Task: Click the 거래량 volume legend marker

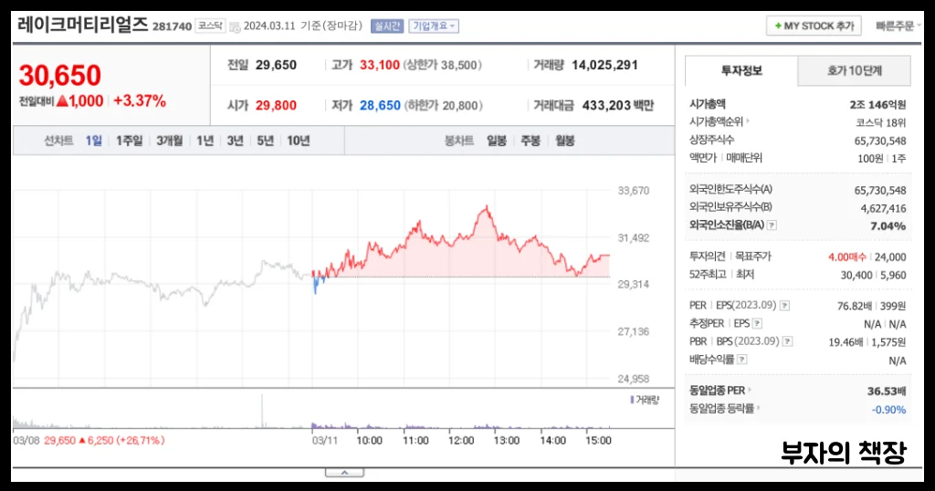Action: (632, 400)
